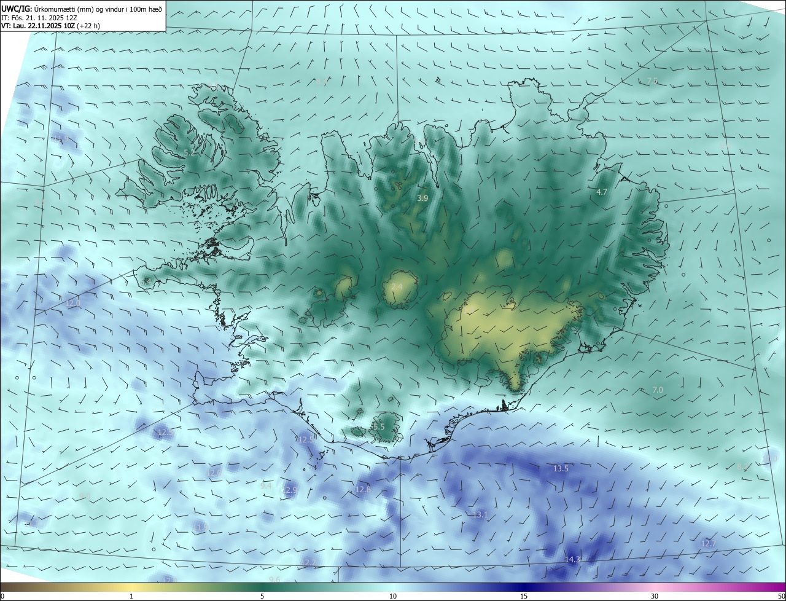Click the 9.6 value above the colour bar
Viewport: 786px width, 601px height.
coord(274,579)
